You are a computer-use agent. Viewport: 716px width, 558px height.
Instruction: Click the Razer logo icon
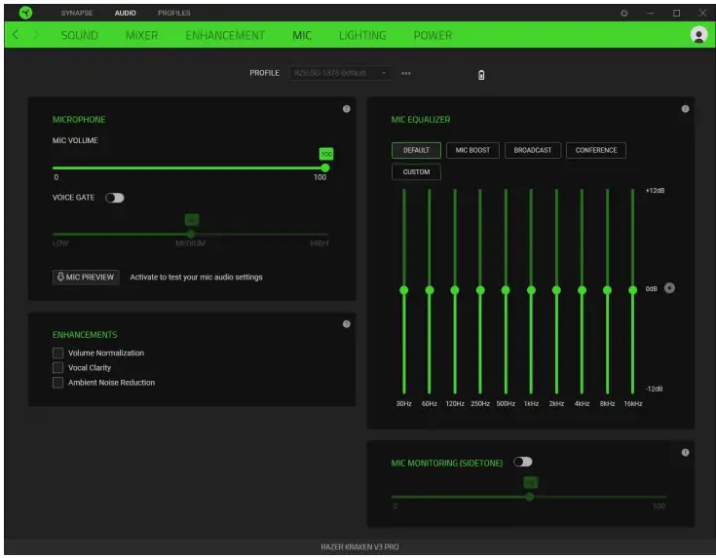point(25,13)
